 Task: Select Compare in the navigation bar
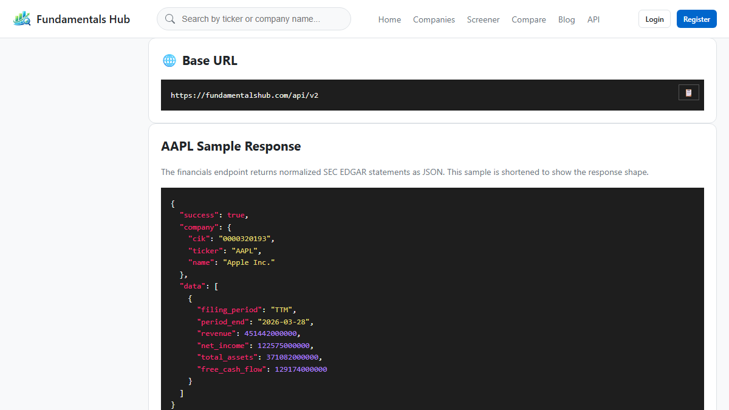[x=529, y=19]
